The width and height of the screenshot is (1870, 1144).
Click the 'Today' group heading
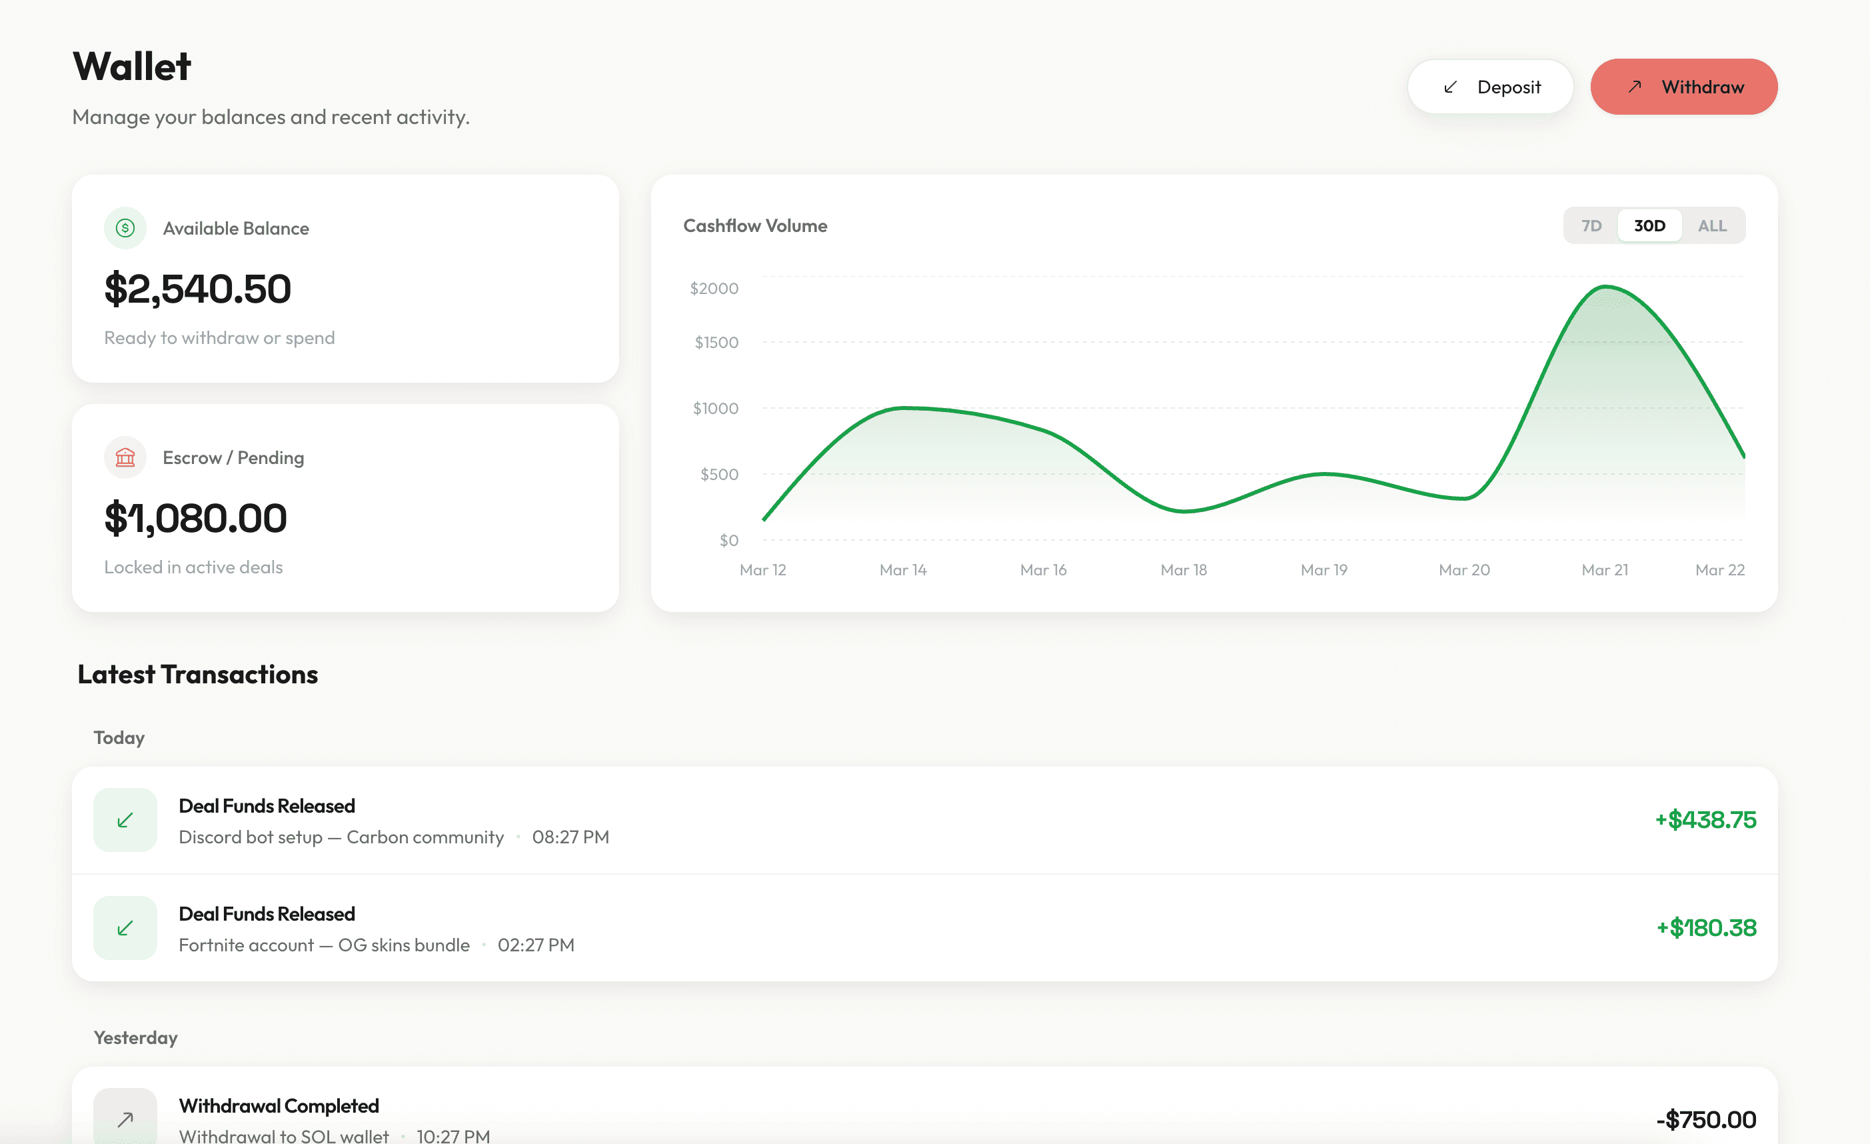click(119, 738)
